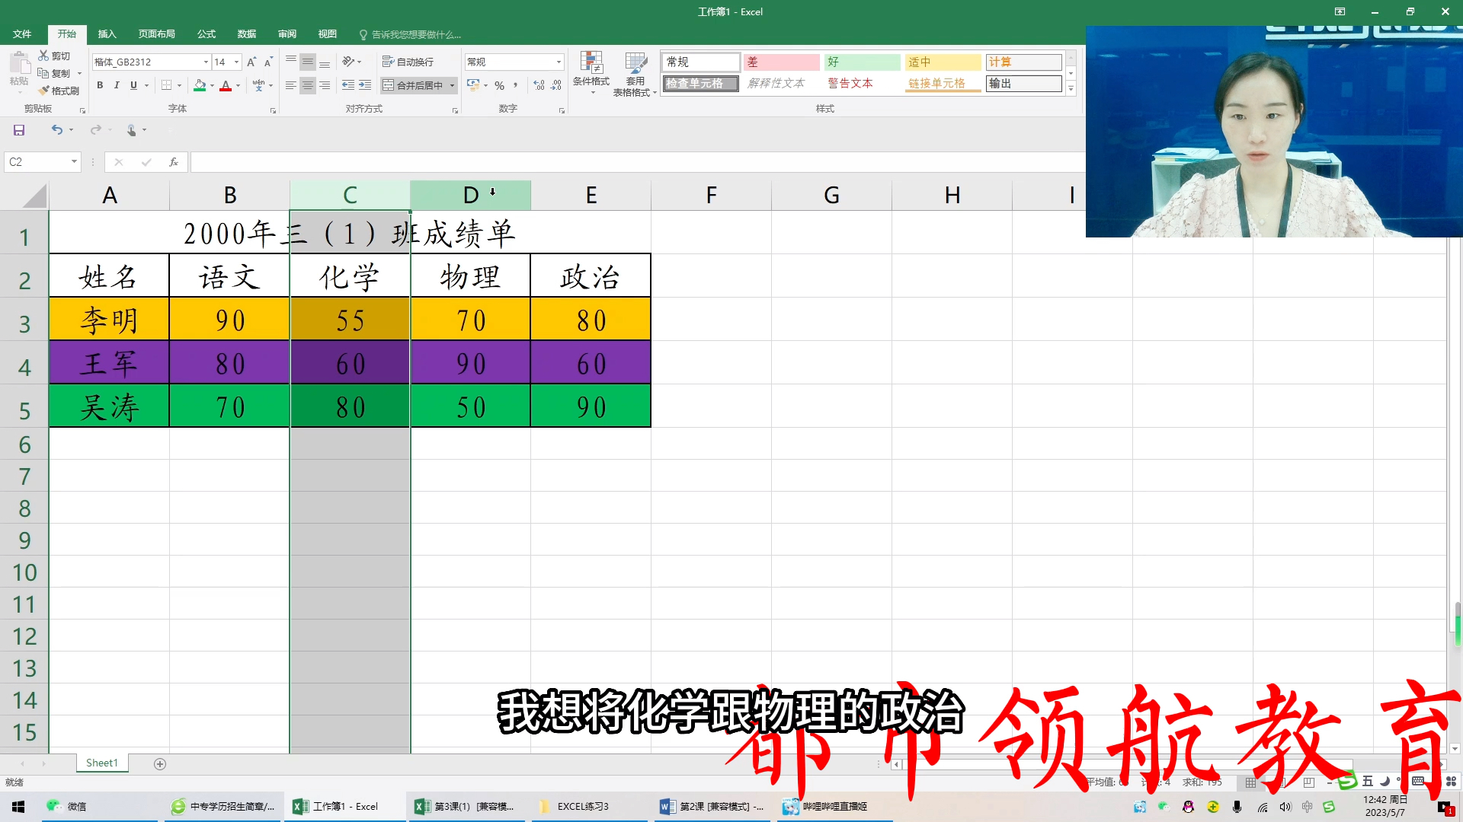This screenshot has height=822, width=1463.
Task: Click the new sheet plus button
Action: [159, 763]
